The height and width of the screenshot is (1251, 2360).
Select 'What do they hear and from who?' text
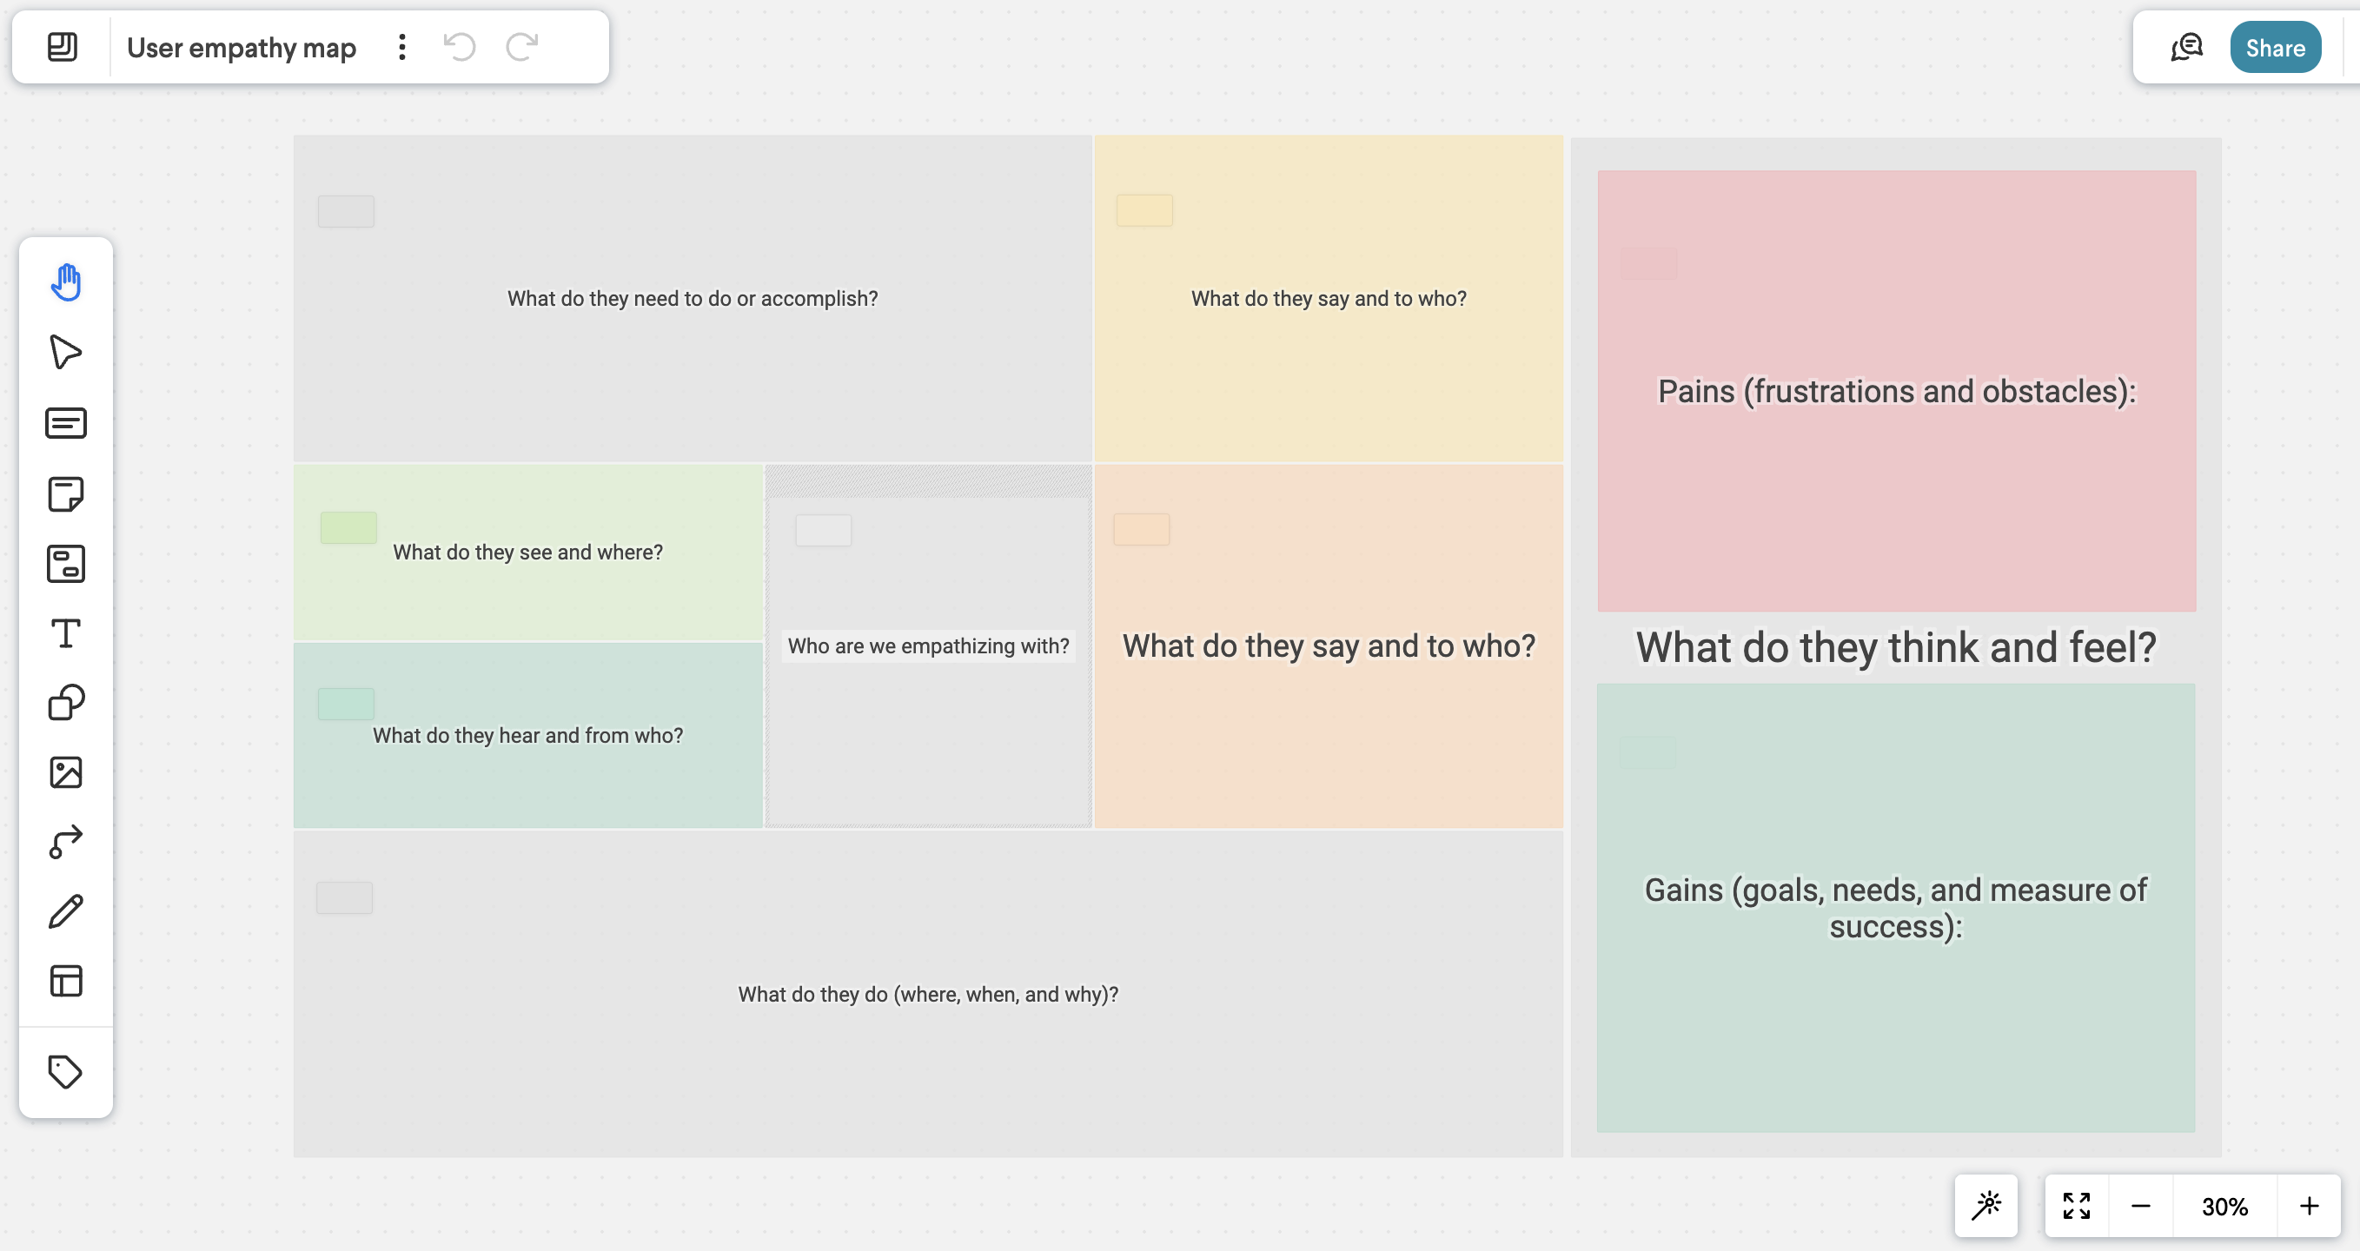(527, 736)
